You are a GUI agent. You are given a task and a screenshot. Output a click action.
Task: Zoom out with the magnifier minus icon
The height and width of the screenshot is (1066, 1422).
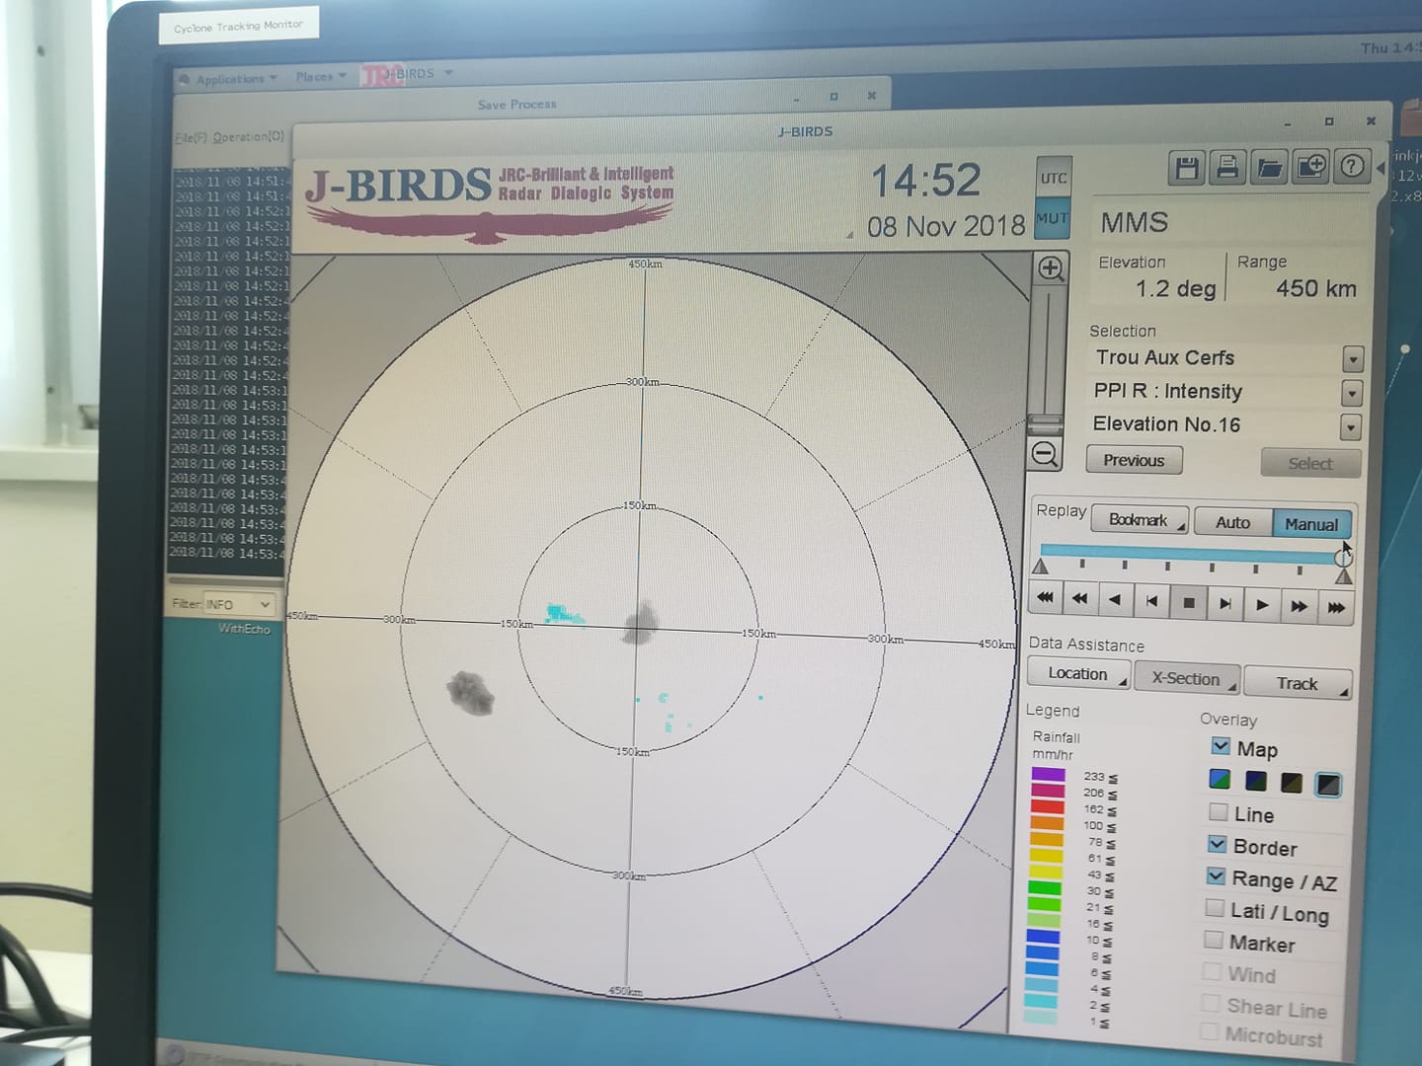[x=1045, y=454]
